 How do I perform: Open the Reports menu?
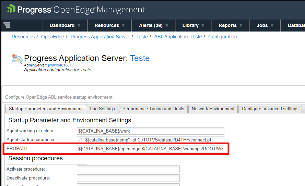tap(227, 25)
